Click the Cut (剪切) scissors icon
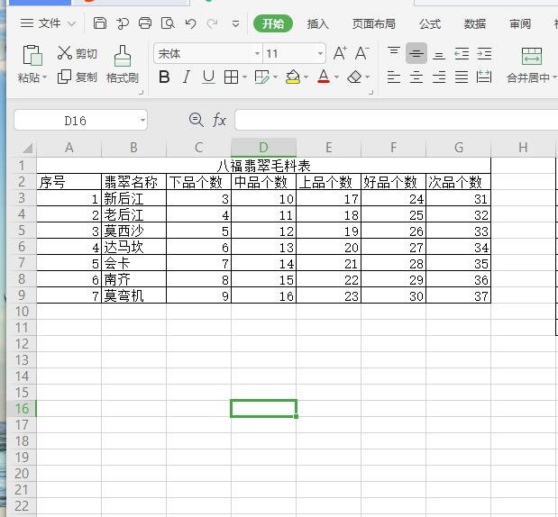 click(65, 52)
